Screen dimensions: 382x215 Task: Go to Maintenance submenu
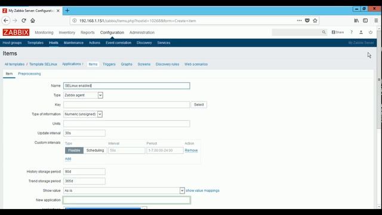73,42
